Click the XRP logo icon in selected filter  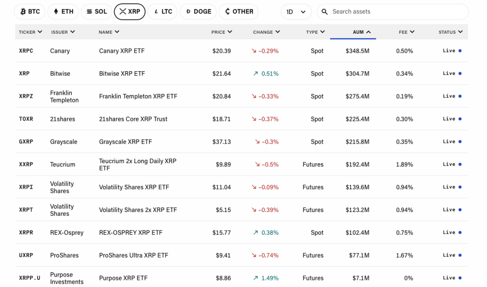tap(122, 11)
